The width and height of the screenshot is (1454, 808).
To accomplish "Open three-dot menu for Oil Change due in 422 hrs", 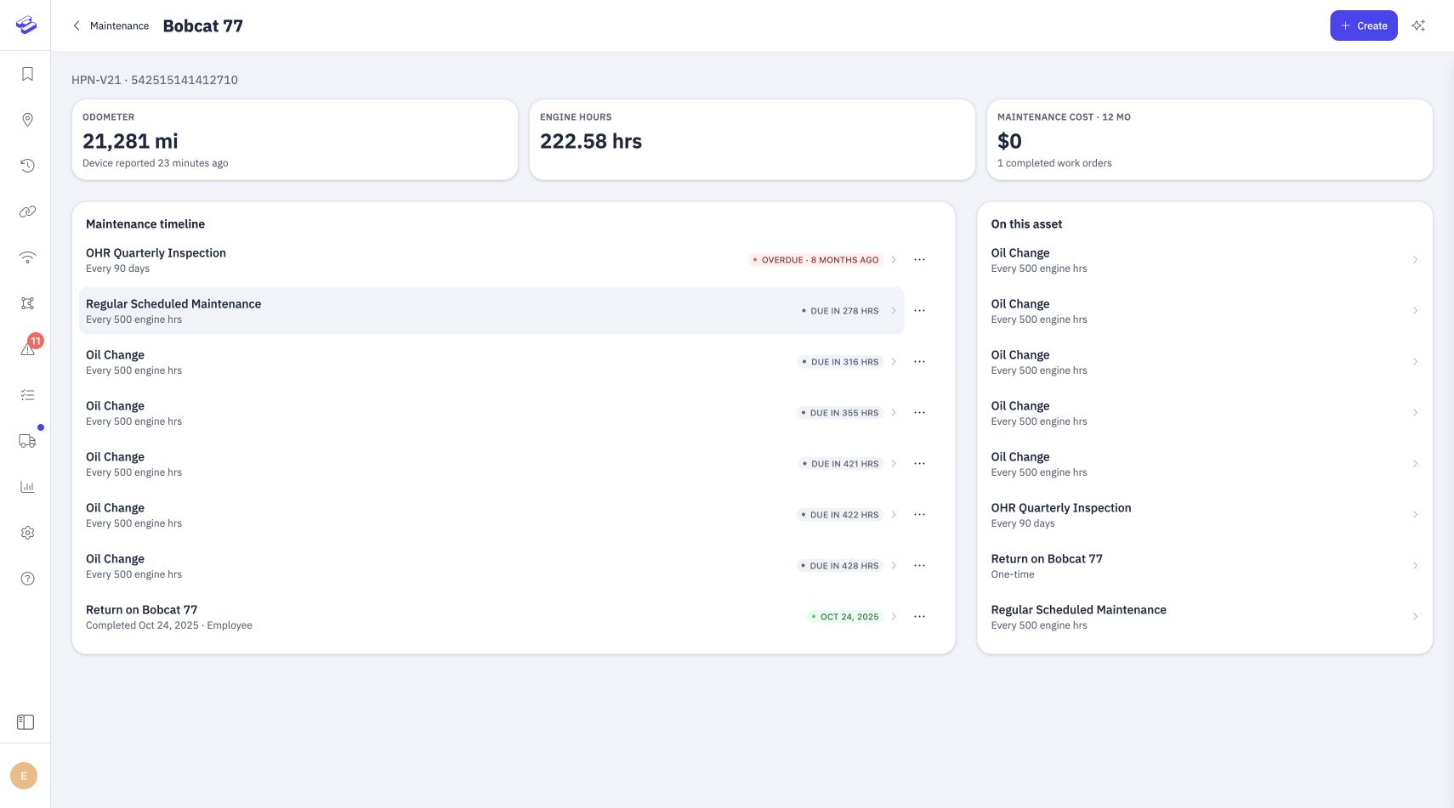I will (919, 515).
